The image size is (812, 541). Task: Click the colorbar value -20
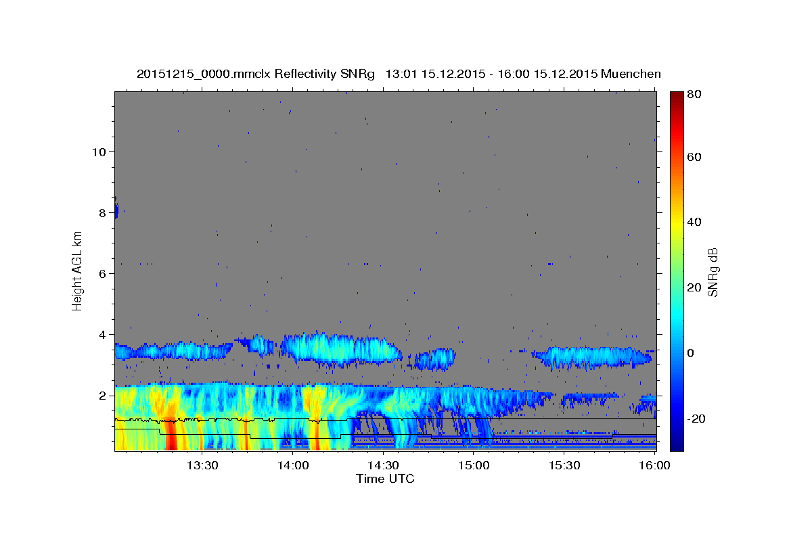pyautogui.click(x=696, y=419)
